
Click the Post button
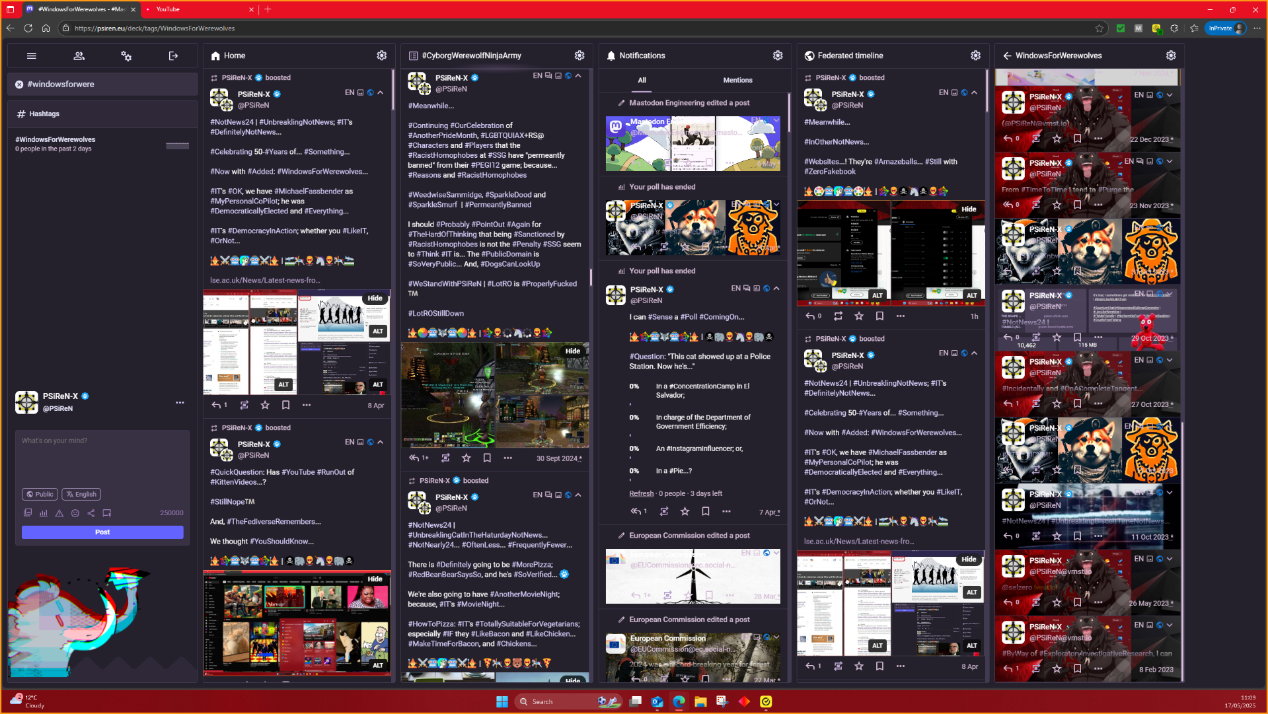coord(102,532)
